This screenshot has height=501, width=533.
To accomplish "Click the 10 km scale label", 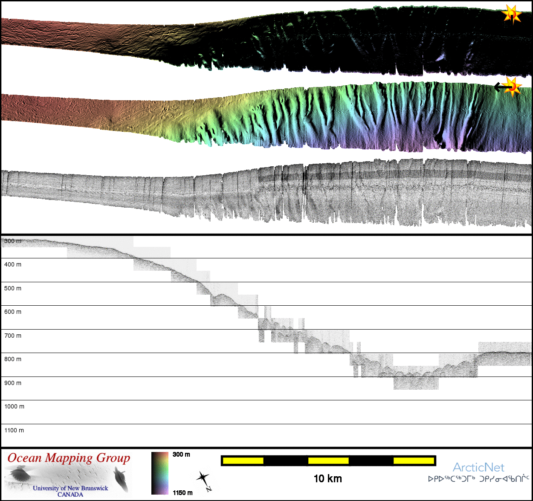I will 327,478.
